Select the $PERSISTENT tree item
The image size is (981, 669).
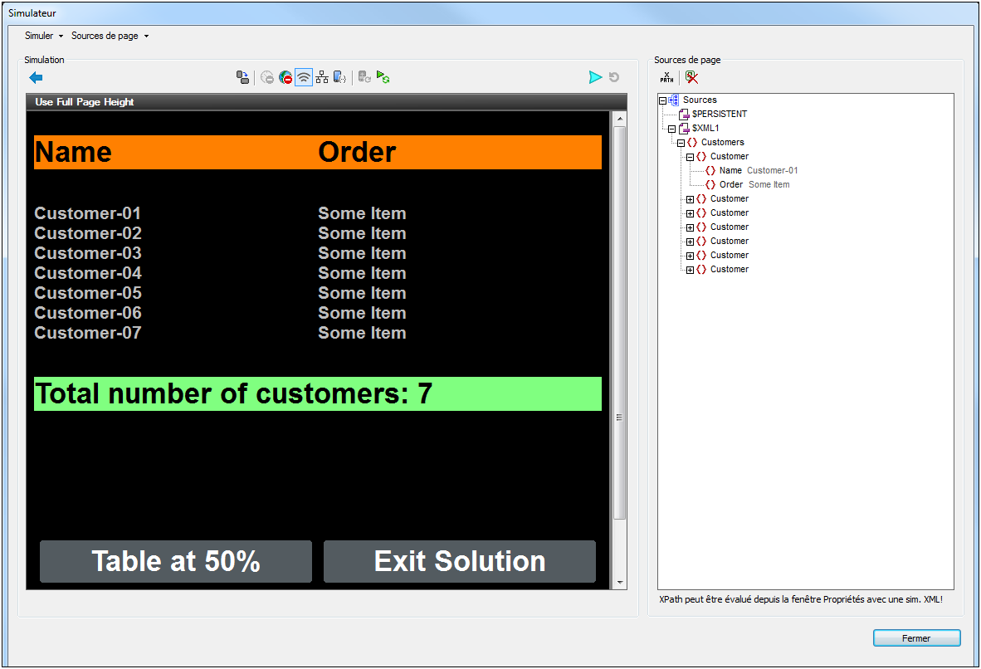(x=719, y=114)
